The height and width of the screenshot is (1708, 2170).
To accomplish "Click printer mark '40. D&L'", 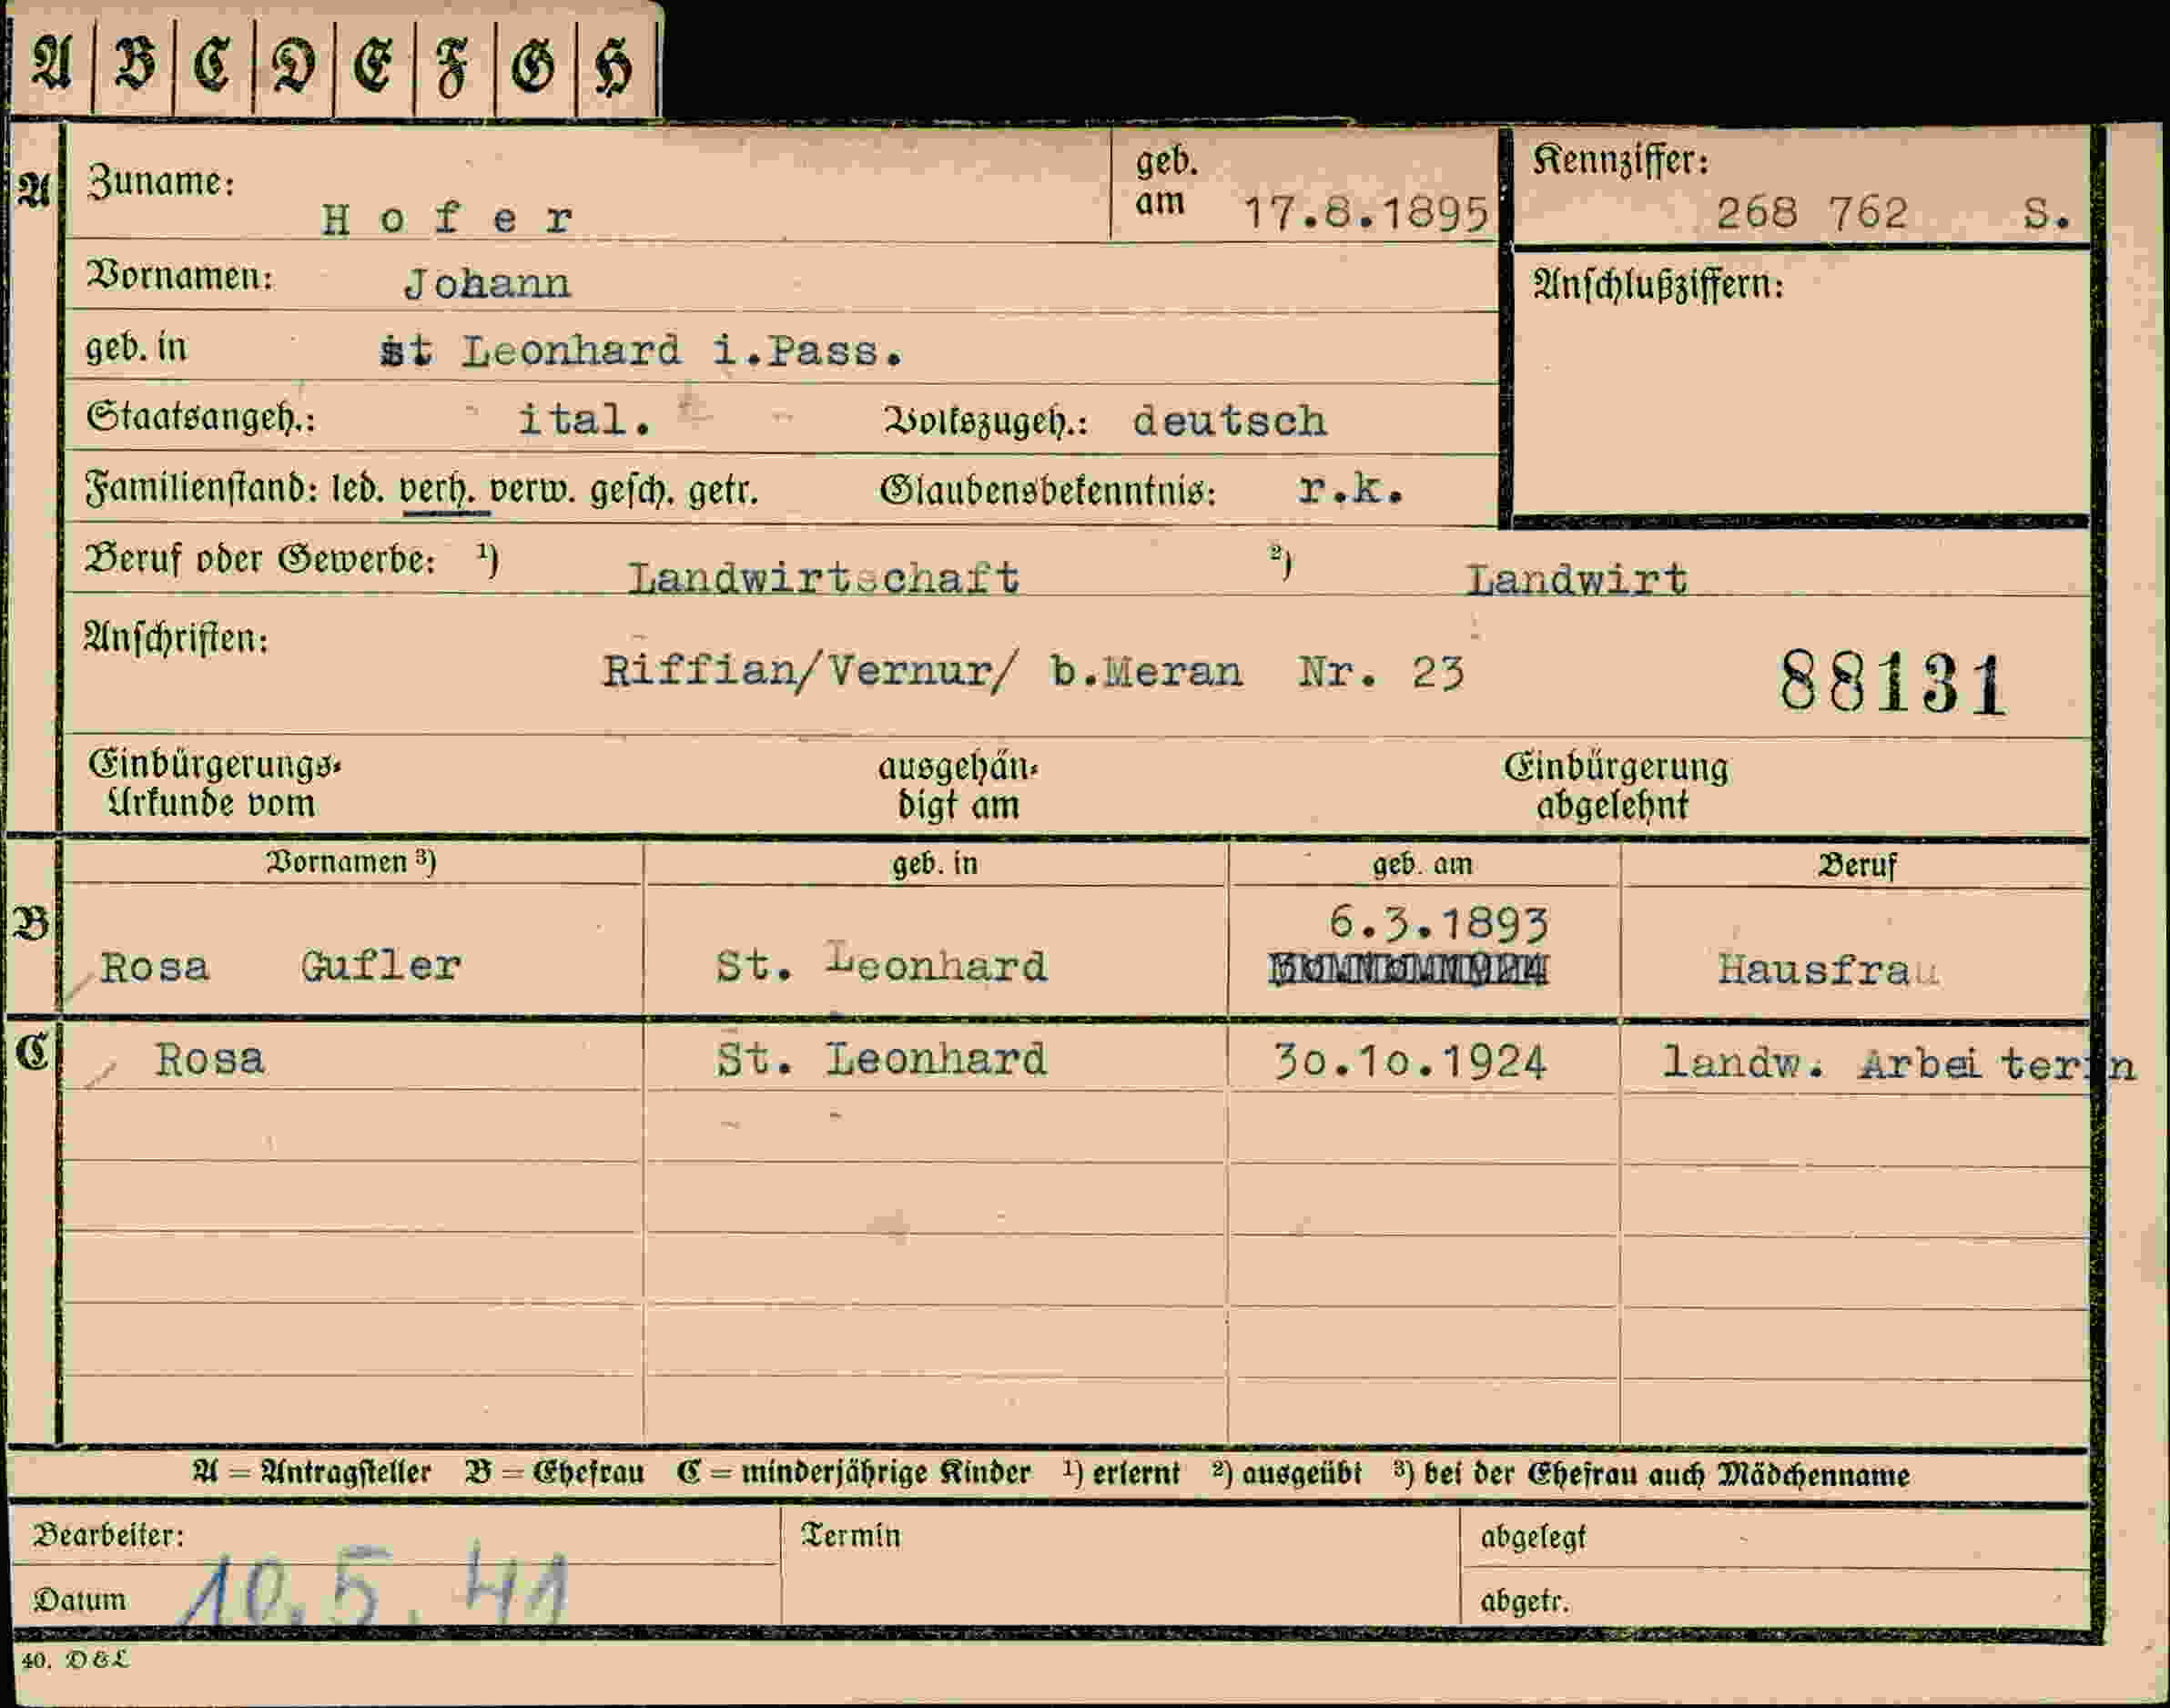I will [x=76, y=1660].
